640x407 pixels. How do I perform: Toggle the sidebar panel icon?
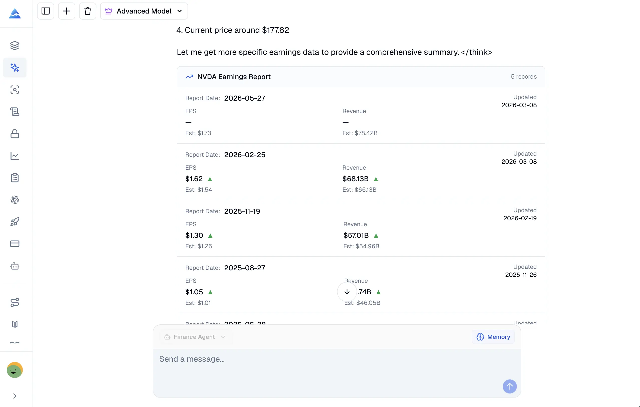[x=46, y=11]
